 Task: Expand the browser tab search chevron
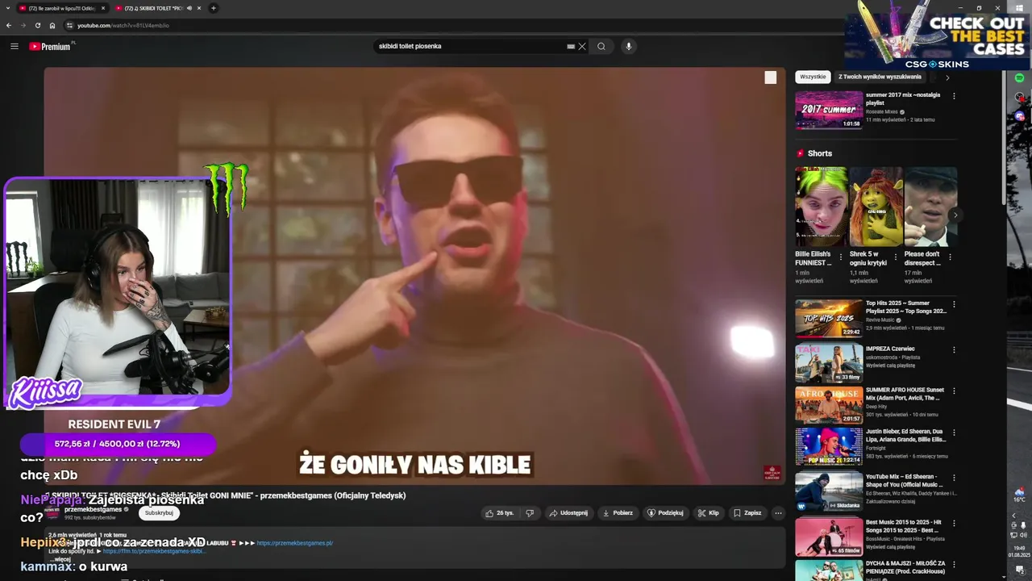pyautogui.click(x=7, y=8)
